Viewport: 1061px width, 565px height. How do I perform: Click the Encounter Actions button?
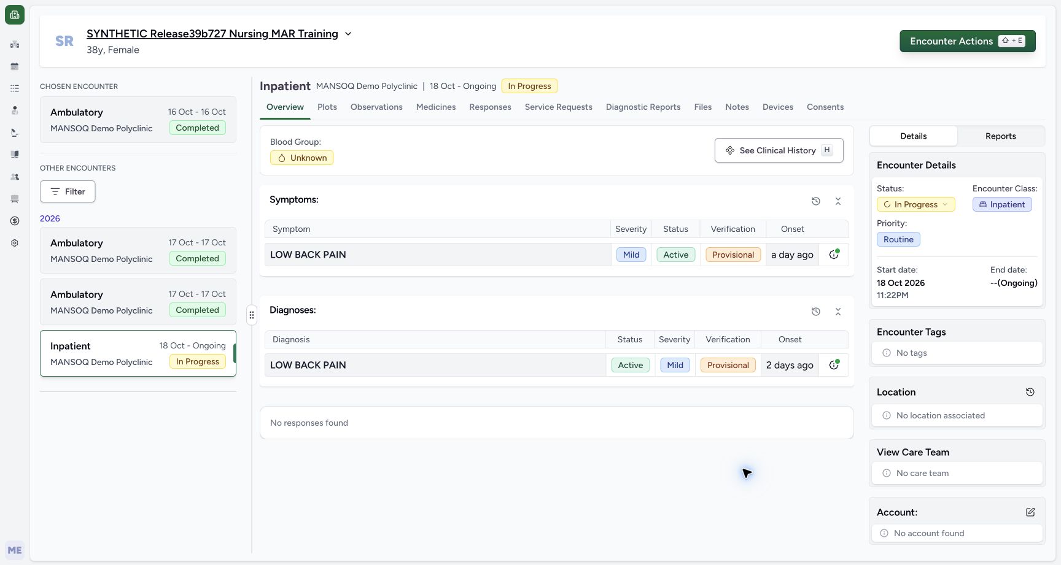[968, 41]
